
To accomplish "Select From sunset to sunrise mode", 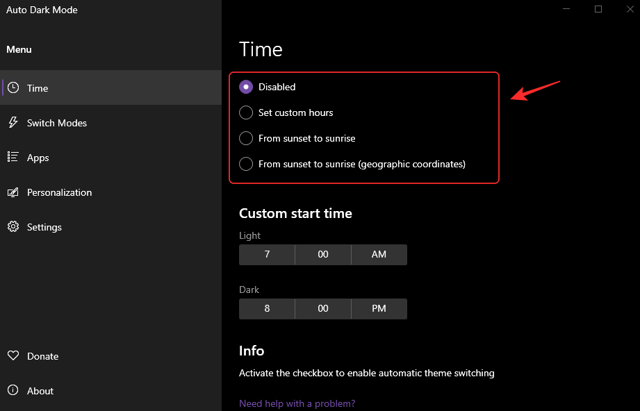I will point(246,138).
